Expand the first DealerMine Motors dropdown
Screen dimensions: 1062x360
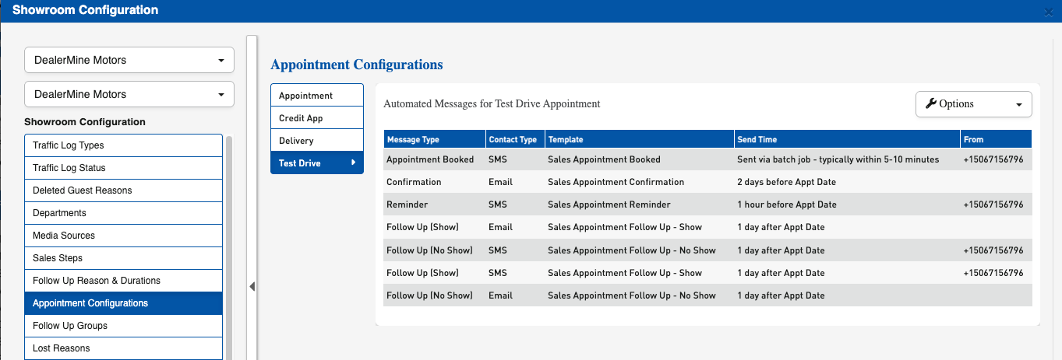(129, 60)
